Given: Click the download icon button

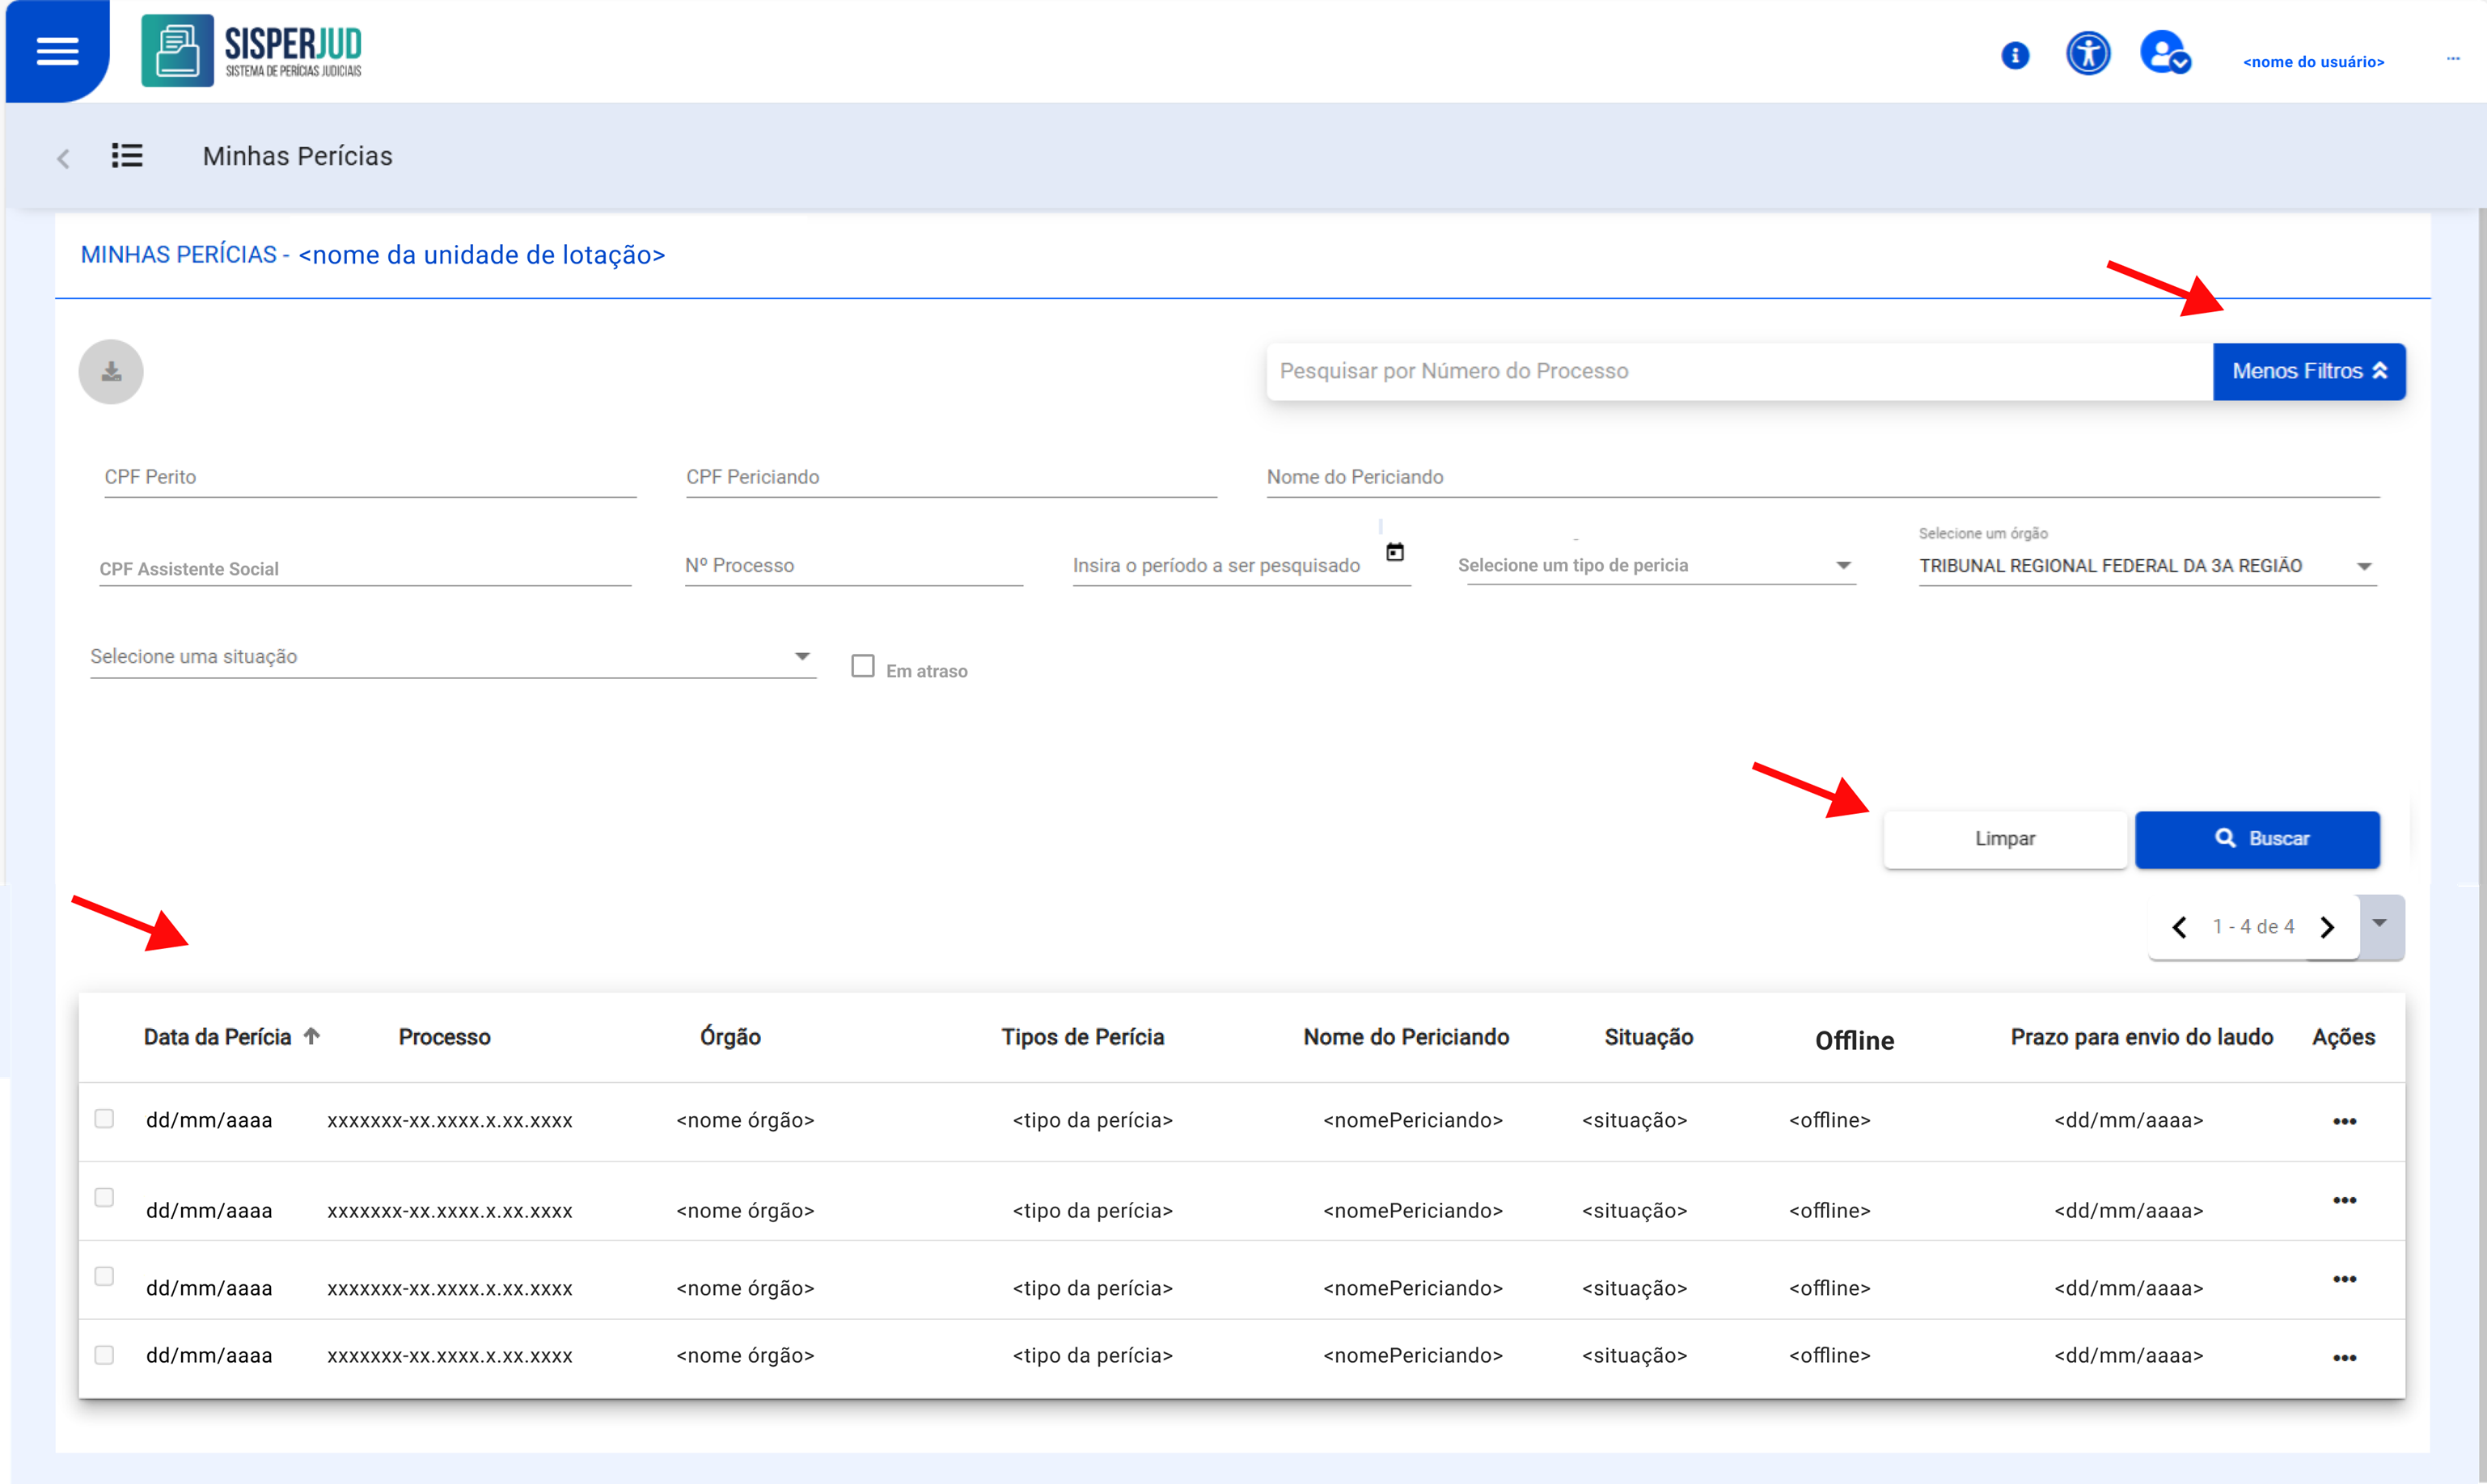Looking at the screenshot, I should (111, 372).
